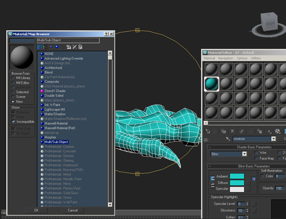Switch browser to View List mode

pos(40,47)
